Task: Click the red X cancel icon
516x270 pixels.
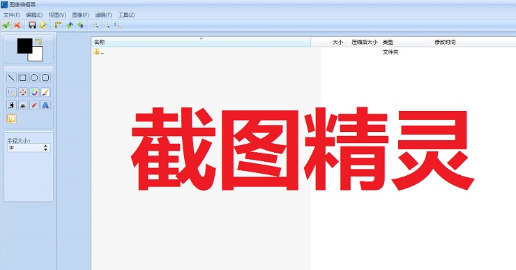Action: 17,25
